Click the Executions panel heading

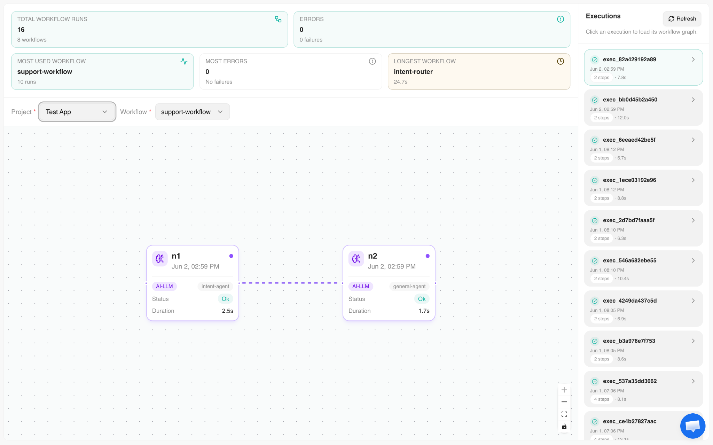click(x=603, y=16)
